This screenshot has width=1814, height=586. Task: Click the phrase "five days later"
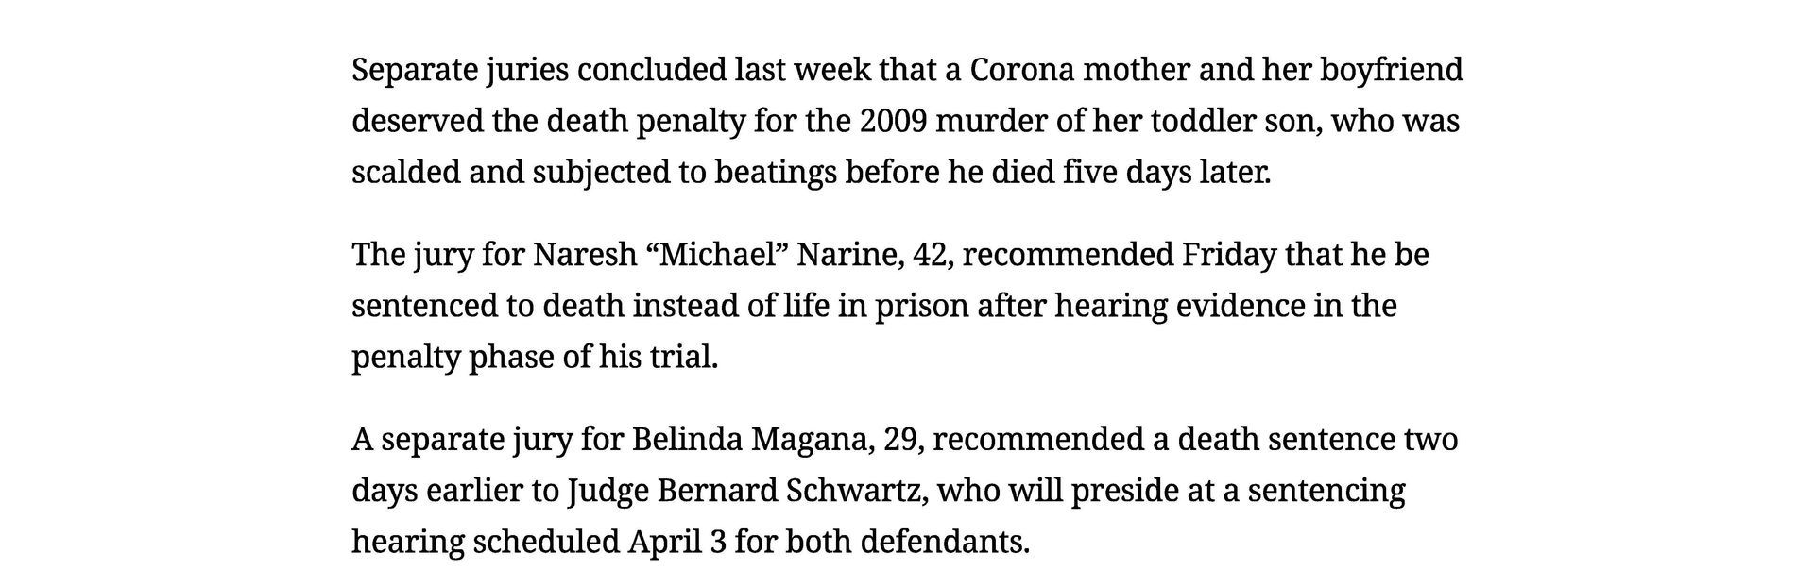pyautogui.click(x=1167, y=173)
